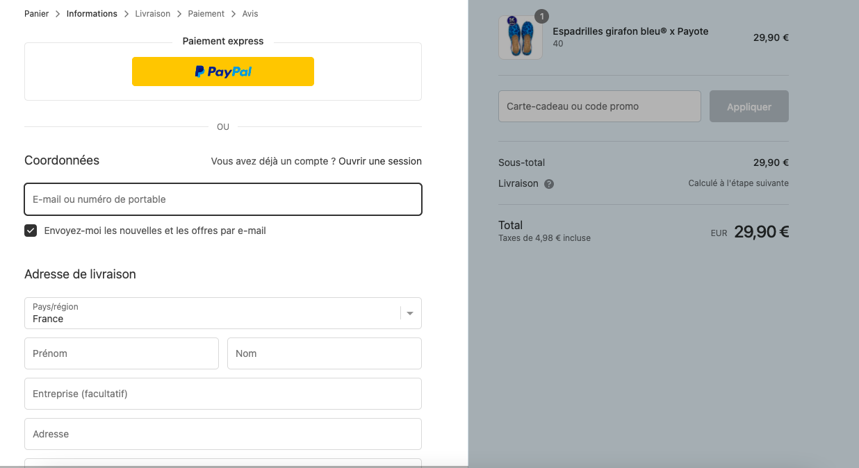Focus the E-mail ou numéro de portable field

[223, 199]
